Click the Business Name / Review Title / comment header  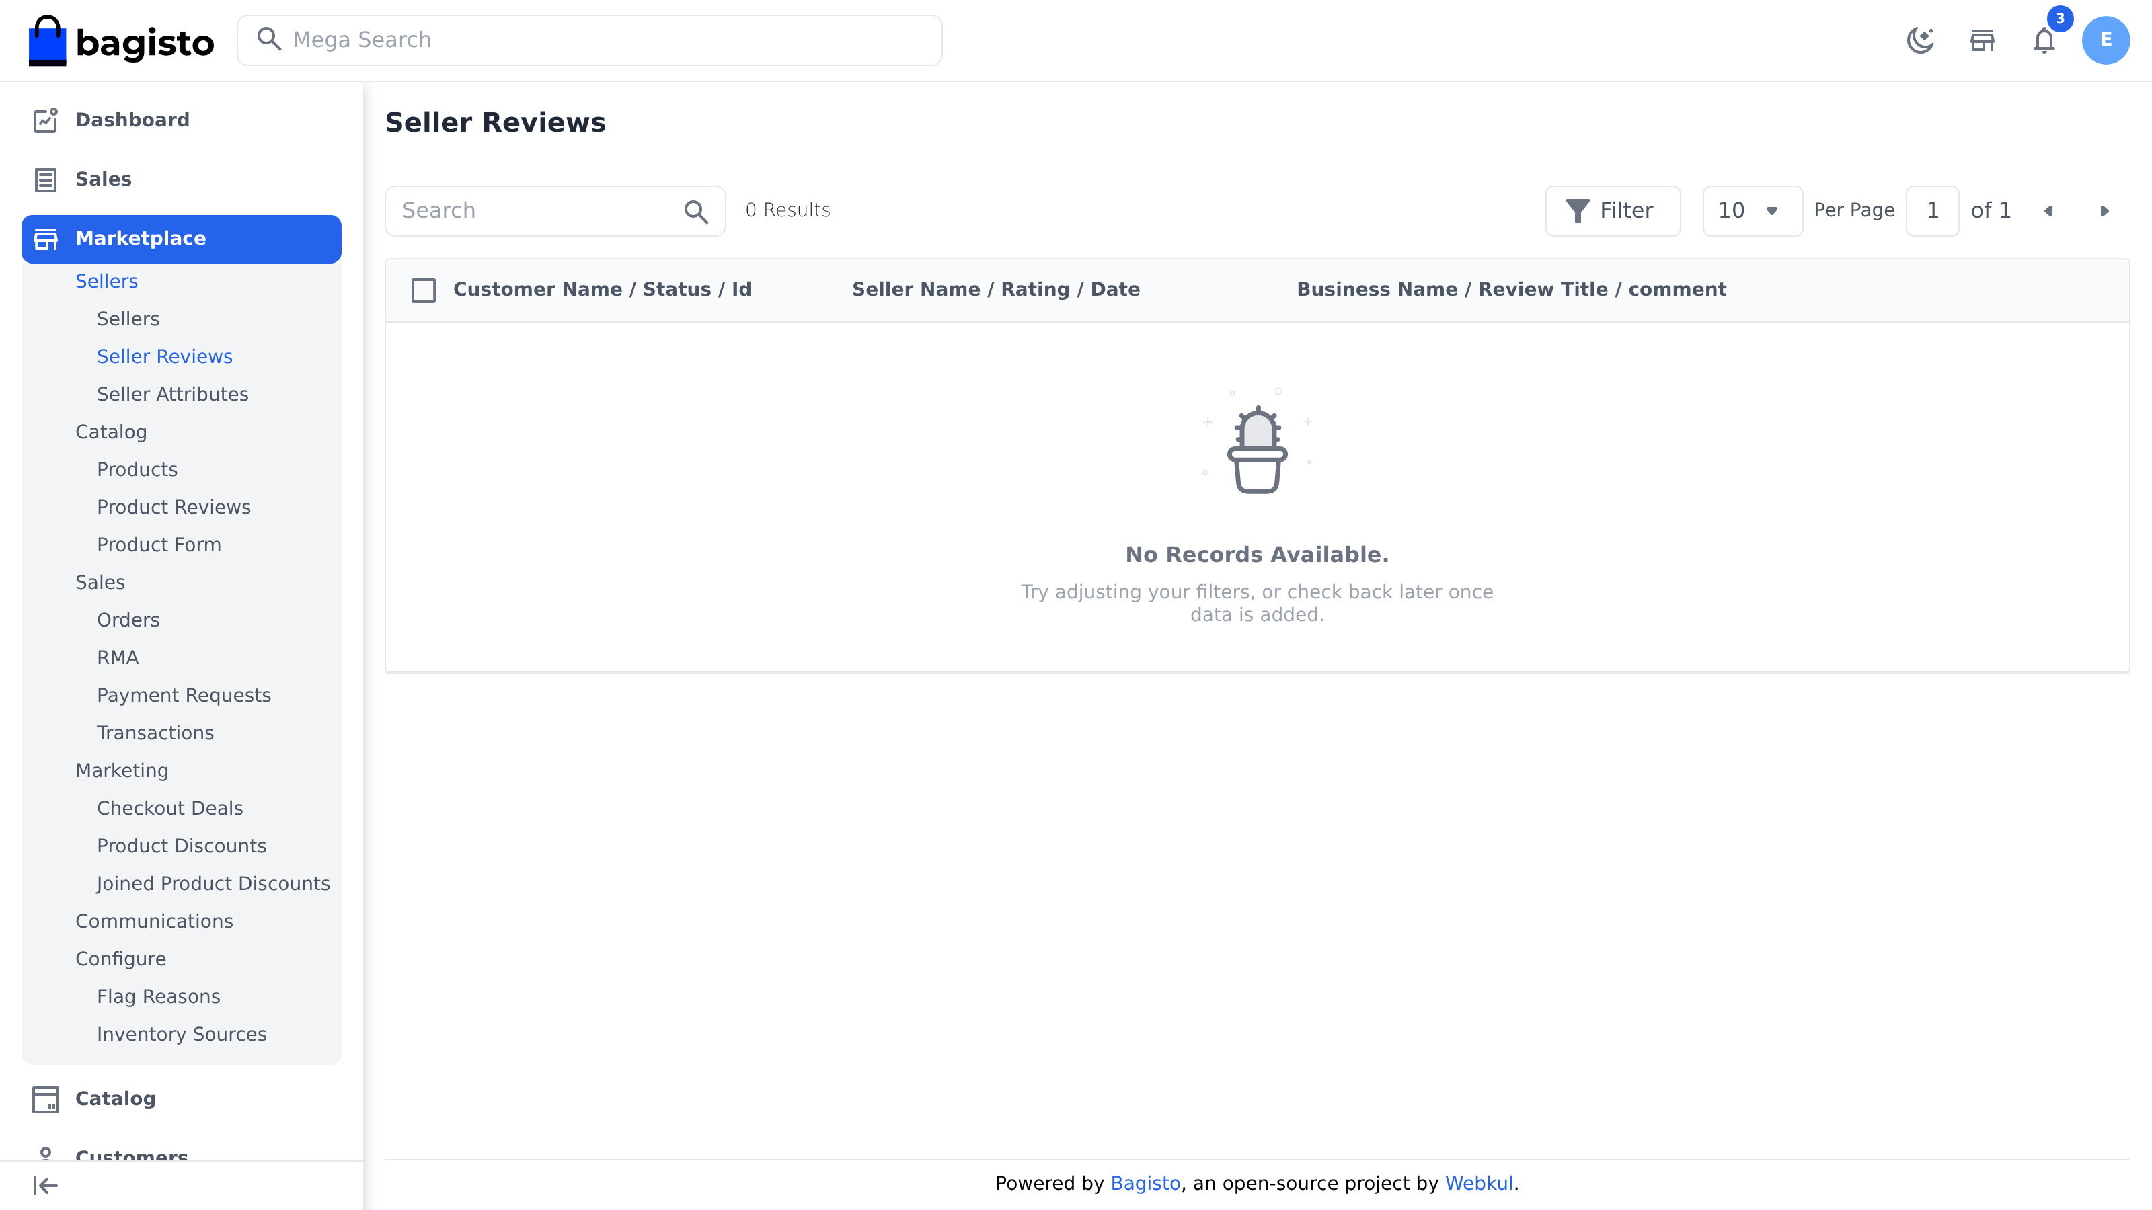1511,289
